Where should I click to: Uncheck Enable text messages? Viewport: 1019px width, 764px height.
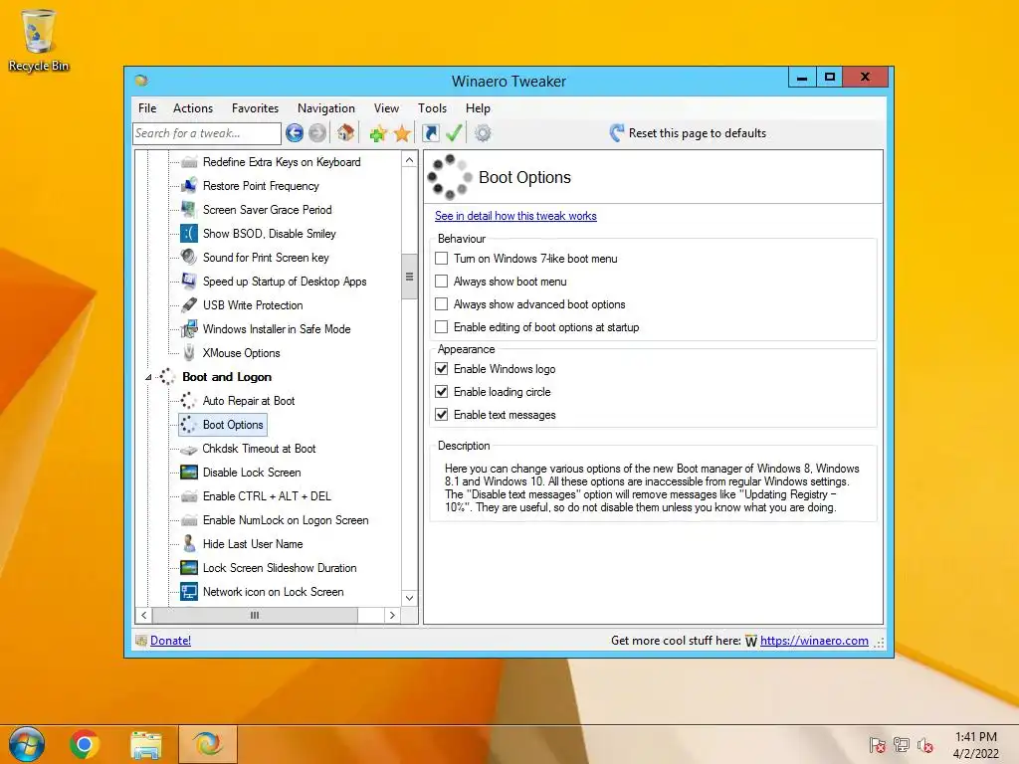[441, 415]
